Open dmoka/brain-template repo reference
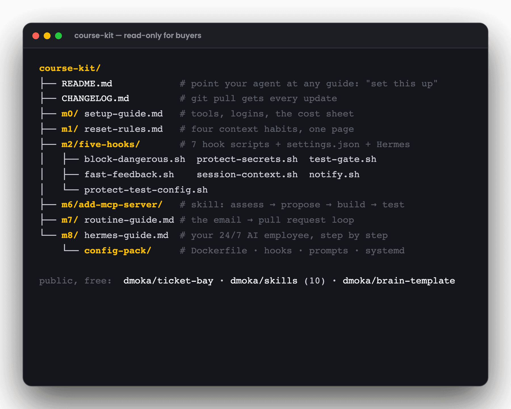The width and height of the screenshot is (511, 409). click(399, 281)
